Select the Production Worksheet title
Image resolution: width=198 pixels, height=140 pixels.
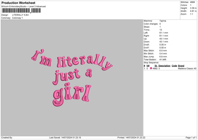[x=18, y=3]
